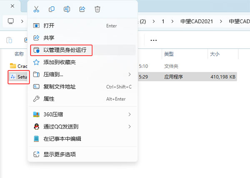Select 添加到收藏夹 menu entry
This screenshot has height=178, width=250.
82,62
